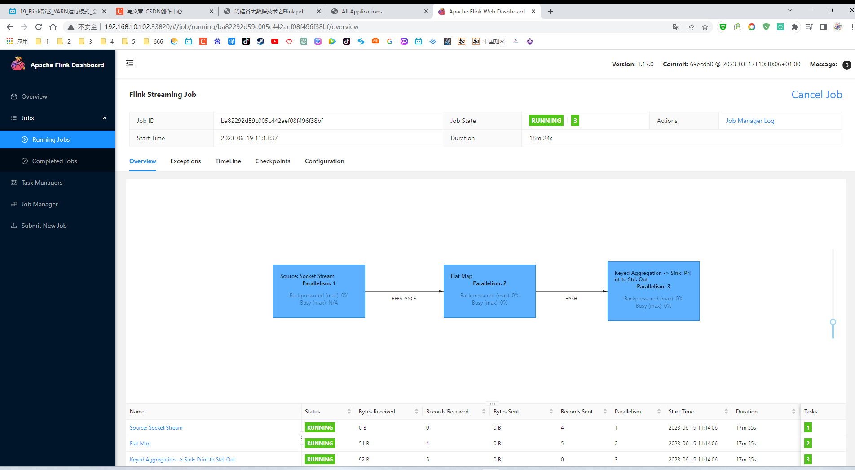Select Keyed Aggregation graph node
This screenshot has height=470, width=855.
653,291
